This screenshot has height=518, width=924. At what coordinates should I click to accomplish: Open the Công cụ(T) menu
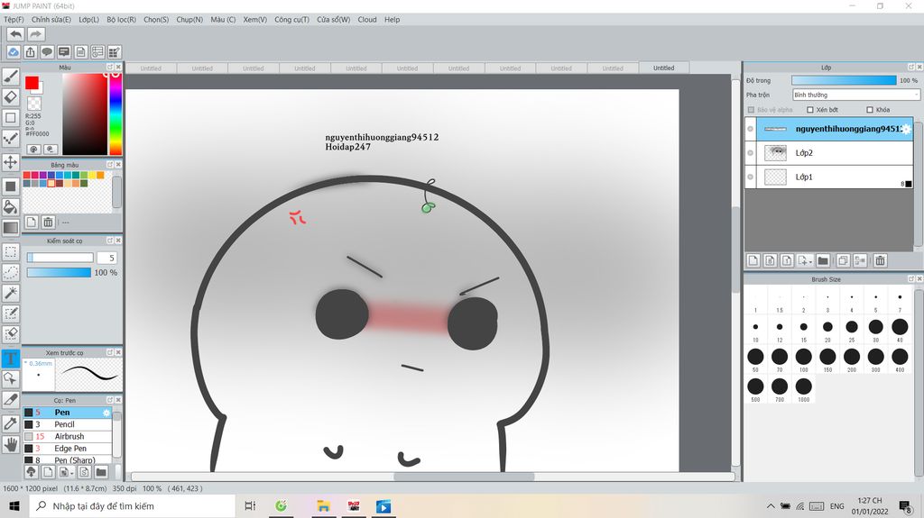291,19
